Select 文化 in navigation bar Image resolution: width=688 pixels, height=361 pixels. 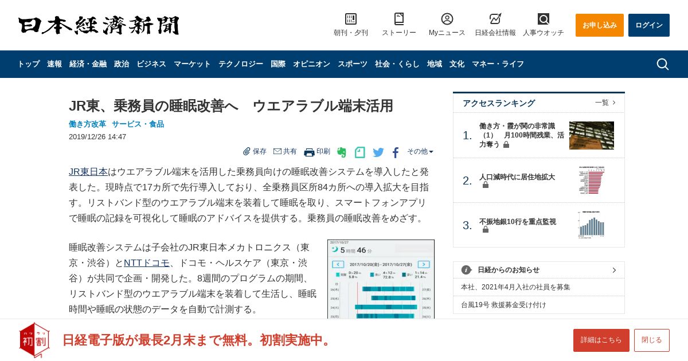click(x=457, y=64)
